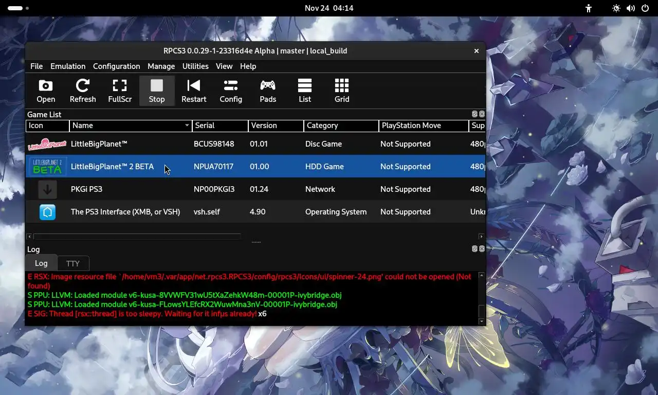Click serial BCUS98148

214,144
